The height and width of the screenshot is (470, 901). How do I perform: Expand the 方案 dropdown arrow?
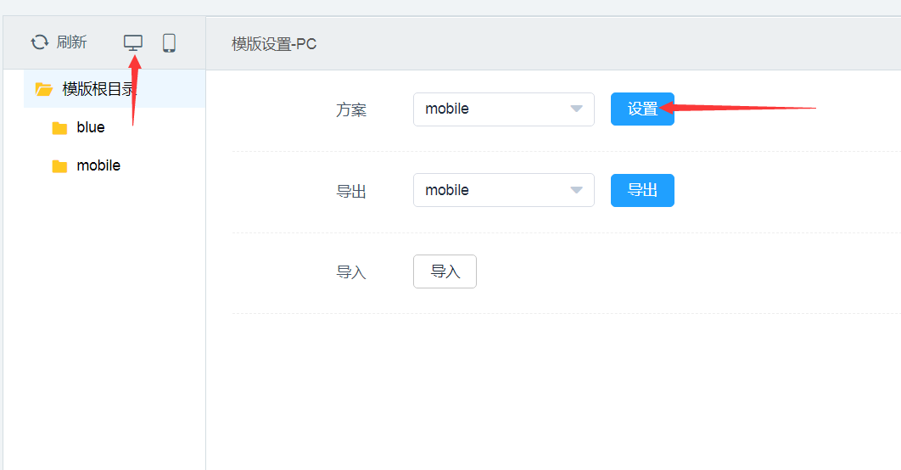pyautogui.click(x=577, y=109)
